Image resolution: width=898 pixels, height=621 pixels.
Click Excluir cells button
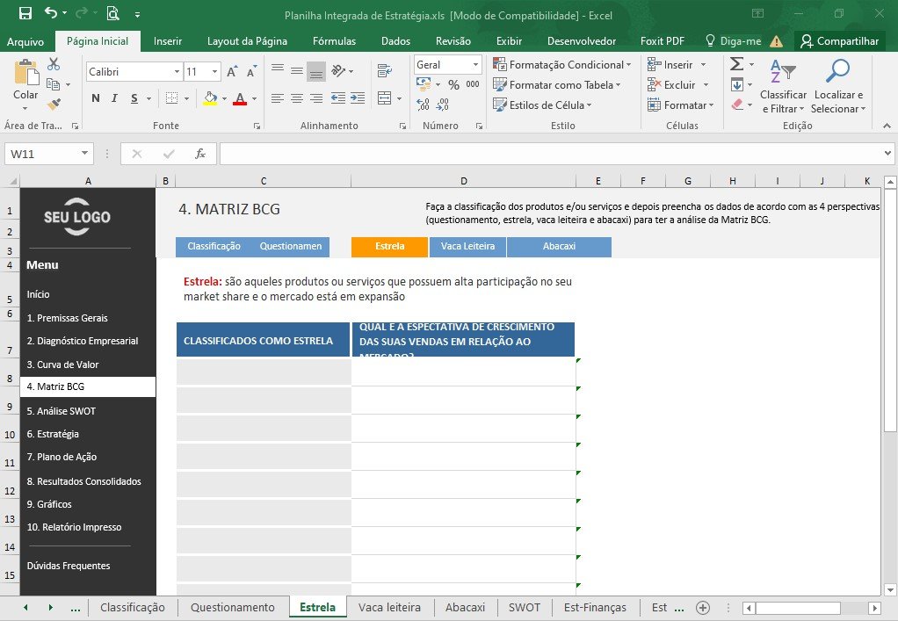click(x=671, y=84)
